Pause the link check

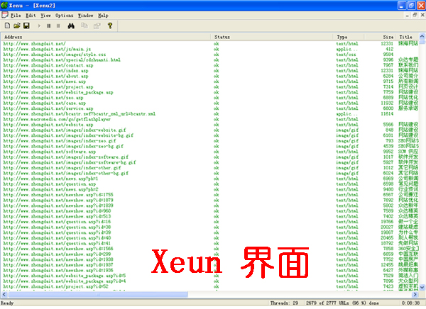49,26
